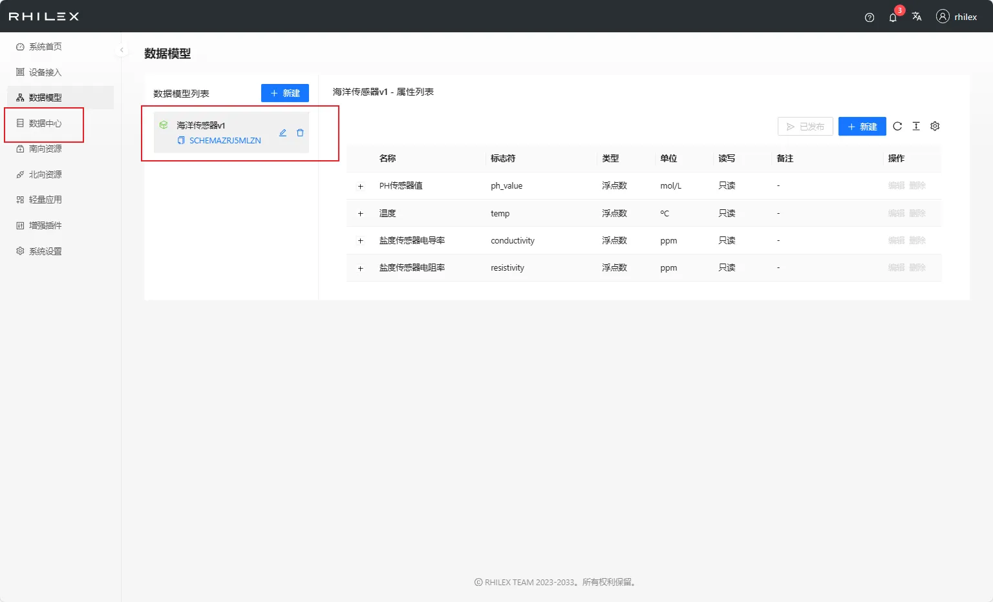Change table density with the column-height icon
Viewport: 993px width, 602px height.
click(x=916, y=126)
